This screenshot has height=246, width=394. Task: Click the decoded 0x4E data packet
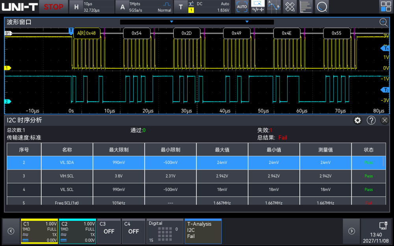[x=286, y=33]
